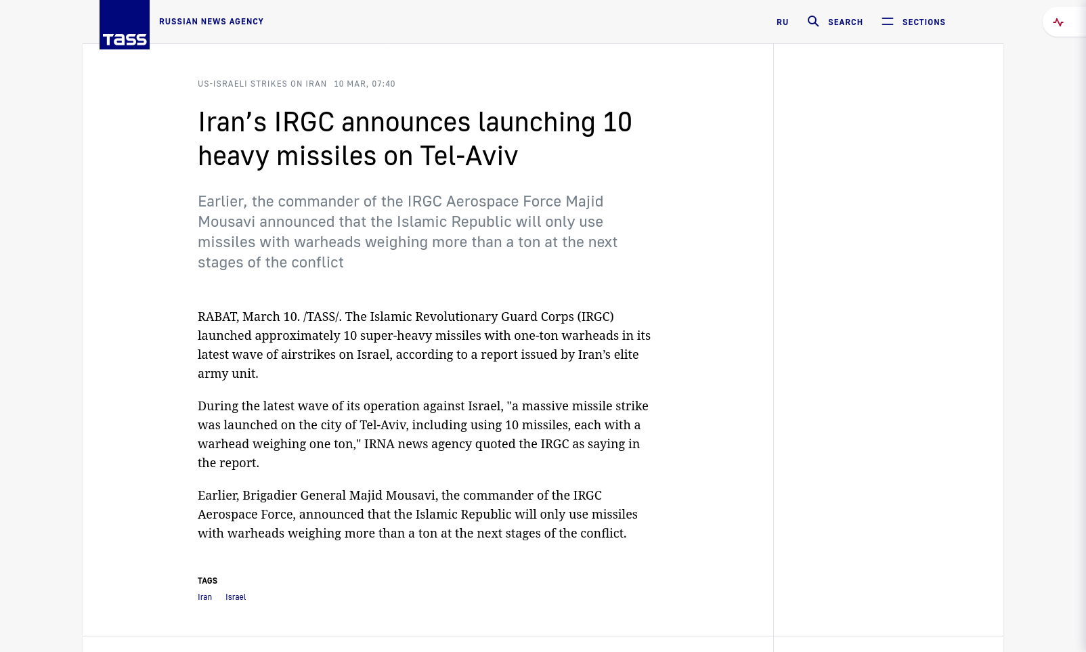
Task: Open the Search label
Action: (846, 22)
